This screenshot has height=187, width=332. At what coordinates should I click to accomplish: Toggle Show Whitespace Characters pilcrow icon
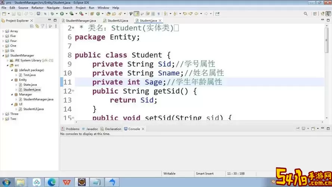159,14
